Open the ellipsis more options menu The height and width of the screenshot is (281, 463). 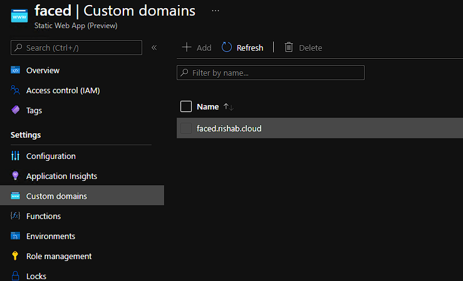[216, 11]
